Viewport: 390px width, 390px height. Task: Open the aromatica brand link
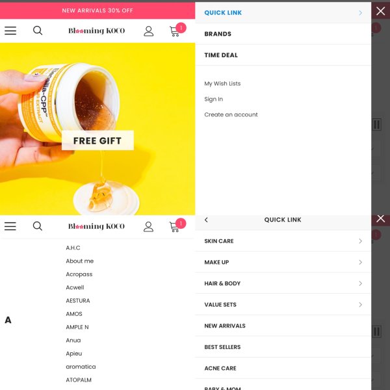81,367
